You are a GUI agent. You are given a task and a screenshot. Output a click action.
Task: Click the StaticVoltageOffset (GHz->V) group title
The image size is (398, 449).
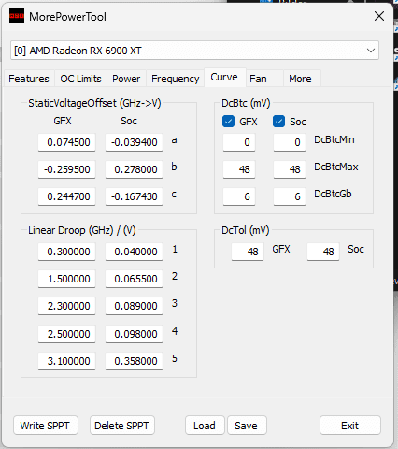point(94,103)
